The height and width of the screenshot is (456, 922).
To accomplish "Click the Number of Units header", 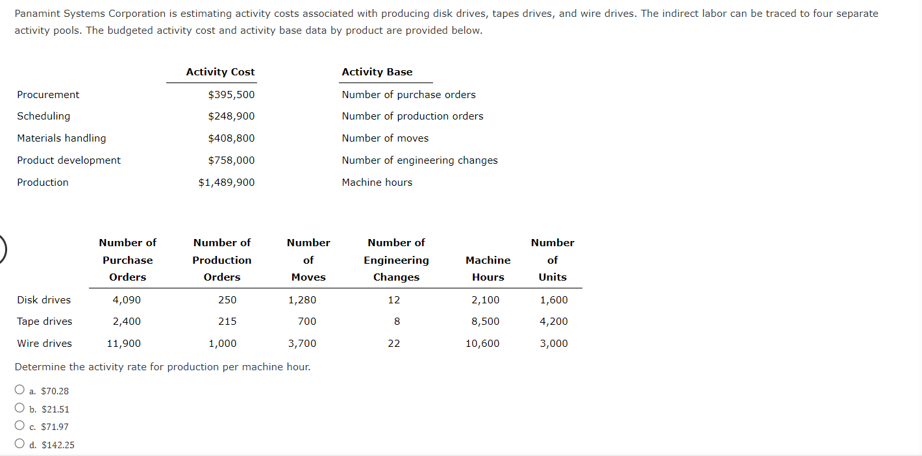I will pyautogui.click(x=553, y=260).
